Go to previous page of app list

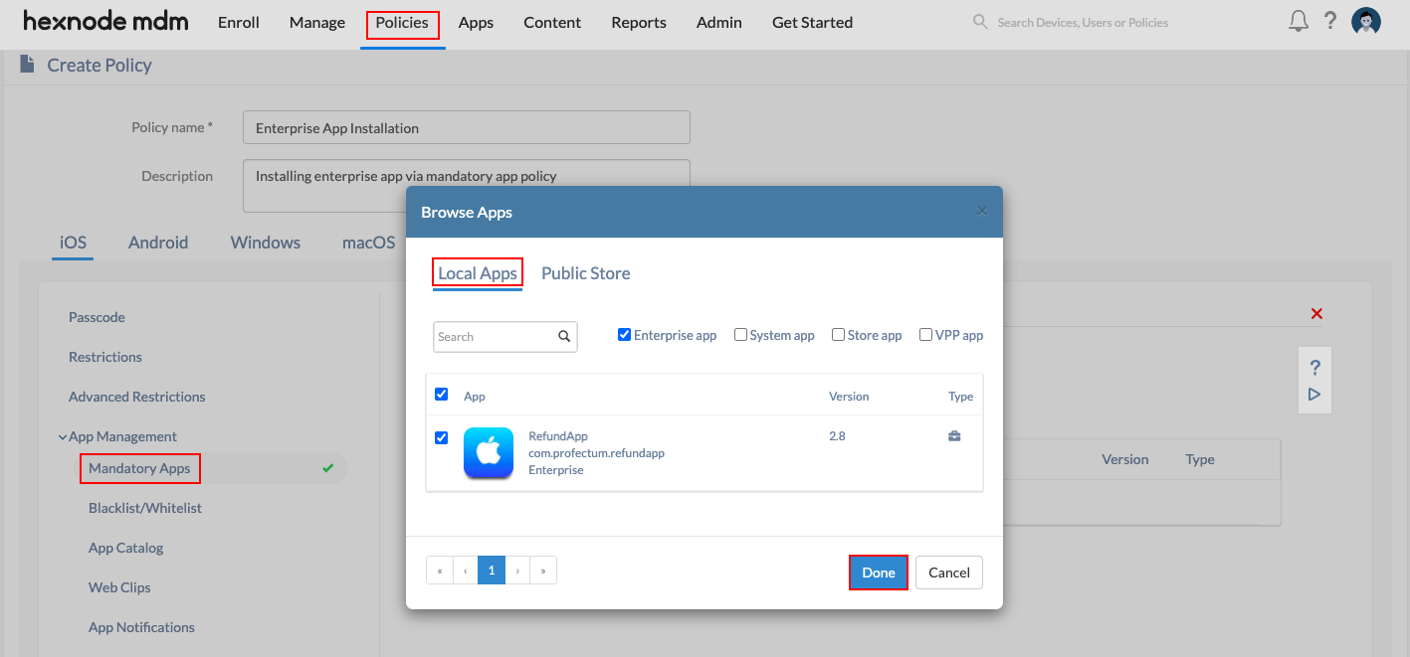[466, 571]
